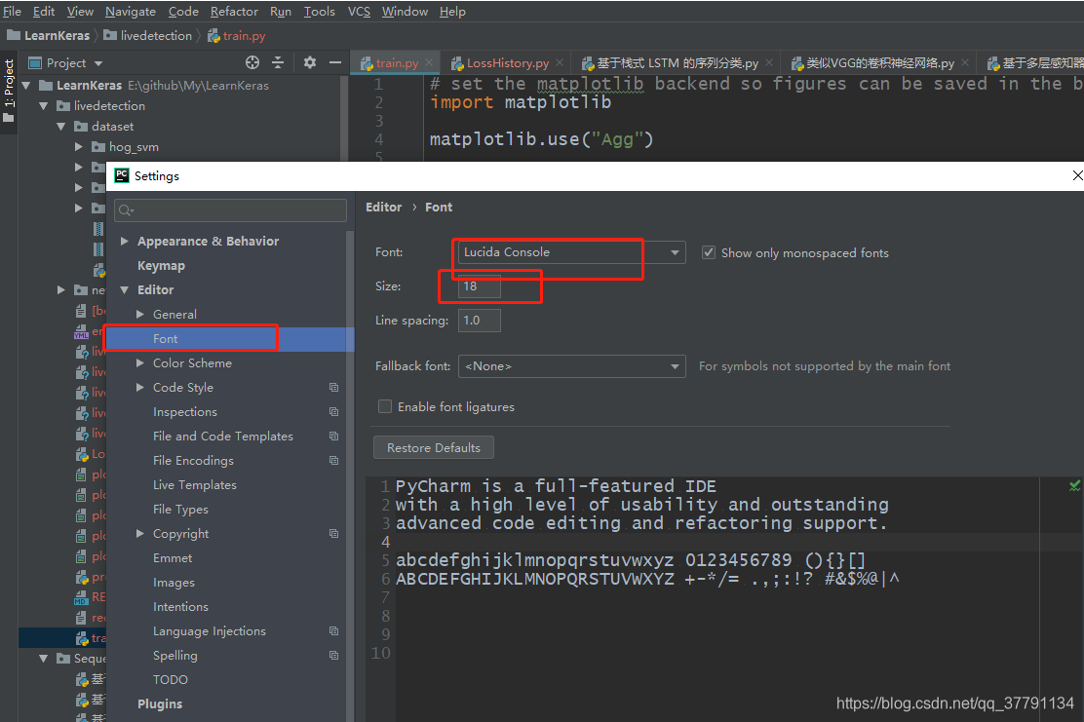Click the search icon in Settings search box
The image size is (1084, 722).
pos(126,210)
